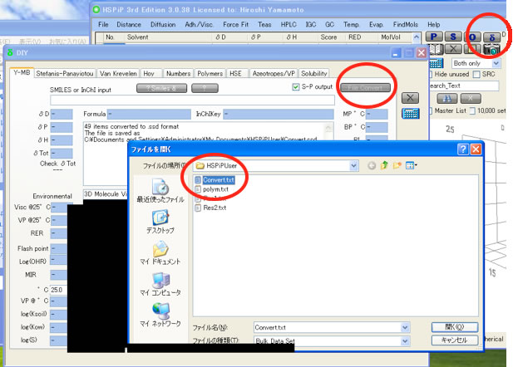Switch to the Hoy tab

(149, 74)
